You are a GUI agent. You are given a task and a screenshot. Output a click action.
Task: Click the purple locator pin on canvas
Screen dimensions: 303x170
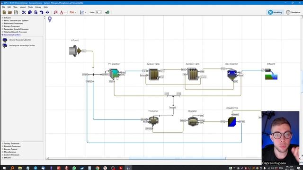coord(50,19)
